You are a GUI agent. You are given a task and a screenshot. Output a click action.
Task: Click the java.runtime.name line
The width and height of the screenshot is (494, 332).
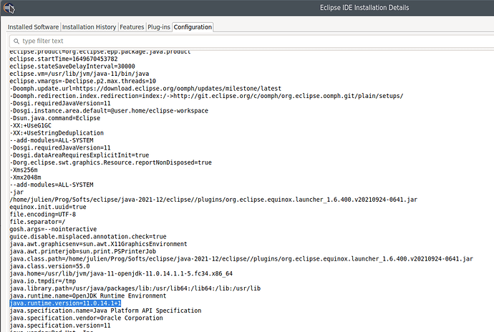(x=88, y=296)
